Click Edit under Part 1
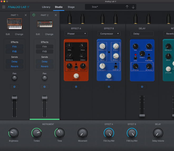Viewport: 174px width, 151px height. click(x=8, y=34)
